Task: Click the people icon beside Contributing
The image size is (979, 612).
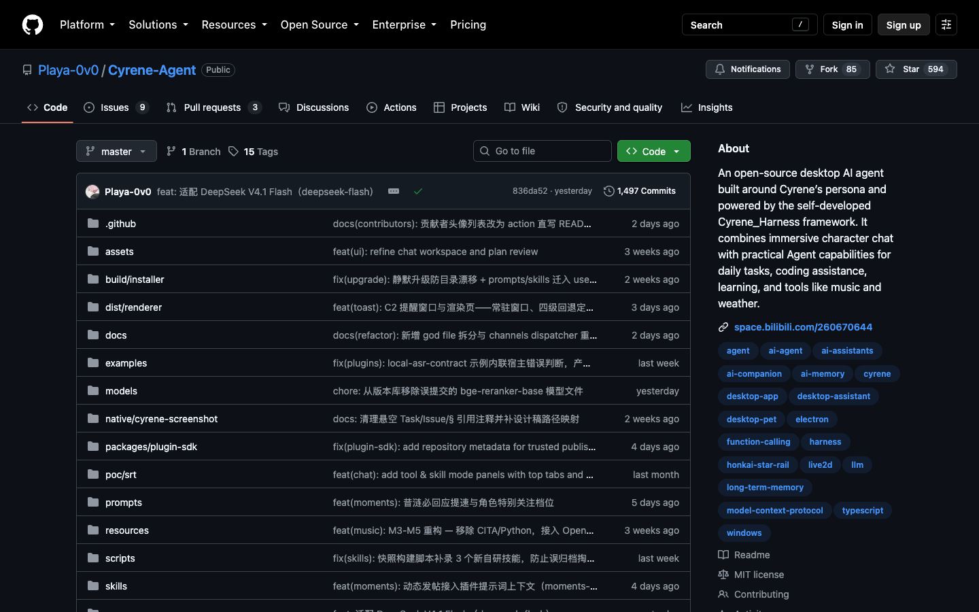Action: 723,594
